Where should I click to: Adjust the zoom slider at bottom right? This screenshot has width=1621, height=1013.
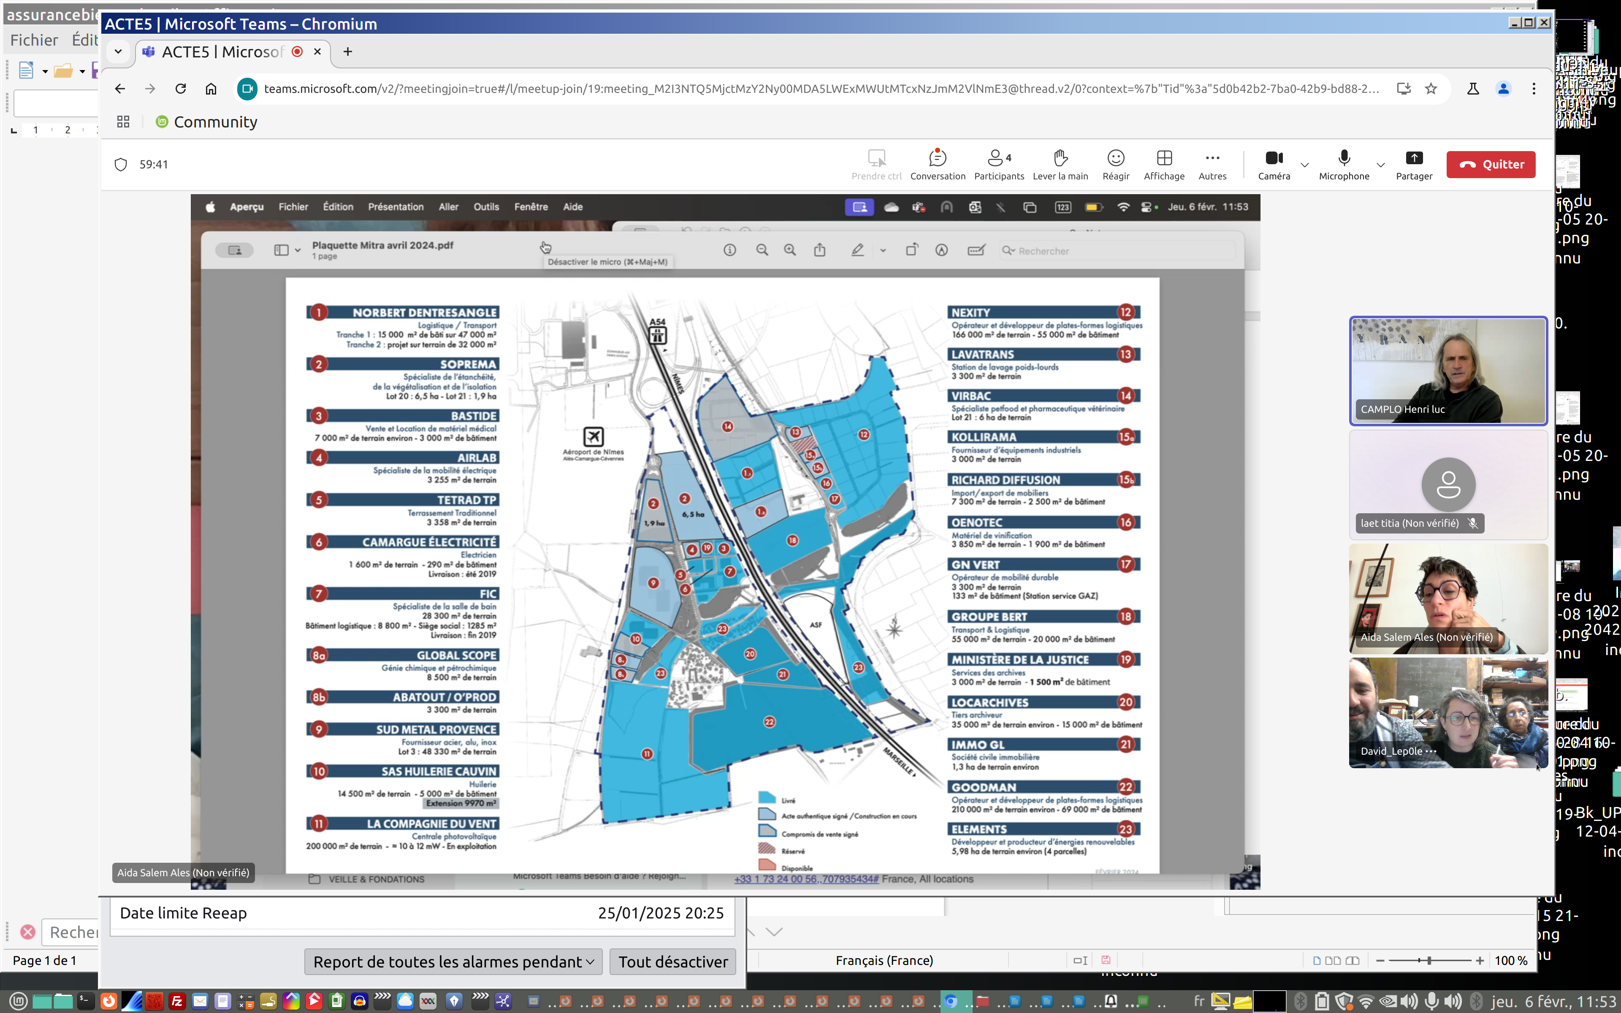pos(1429,960)
